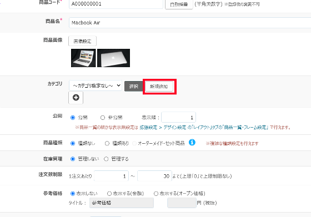Click the open laptop product thumbnail
Screen dimensions: 311x217
coord(83,58)
